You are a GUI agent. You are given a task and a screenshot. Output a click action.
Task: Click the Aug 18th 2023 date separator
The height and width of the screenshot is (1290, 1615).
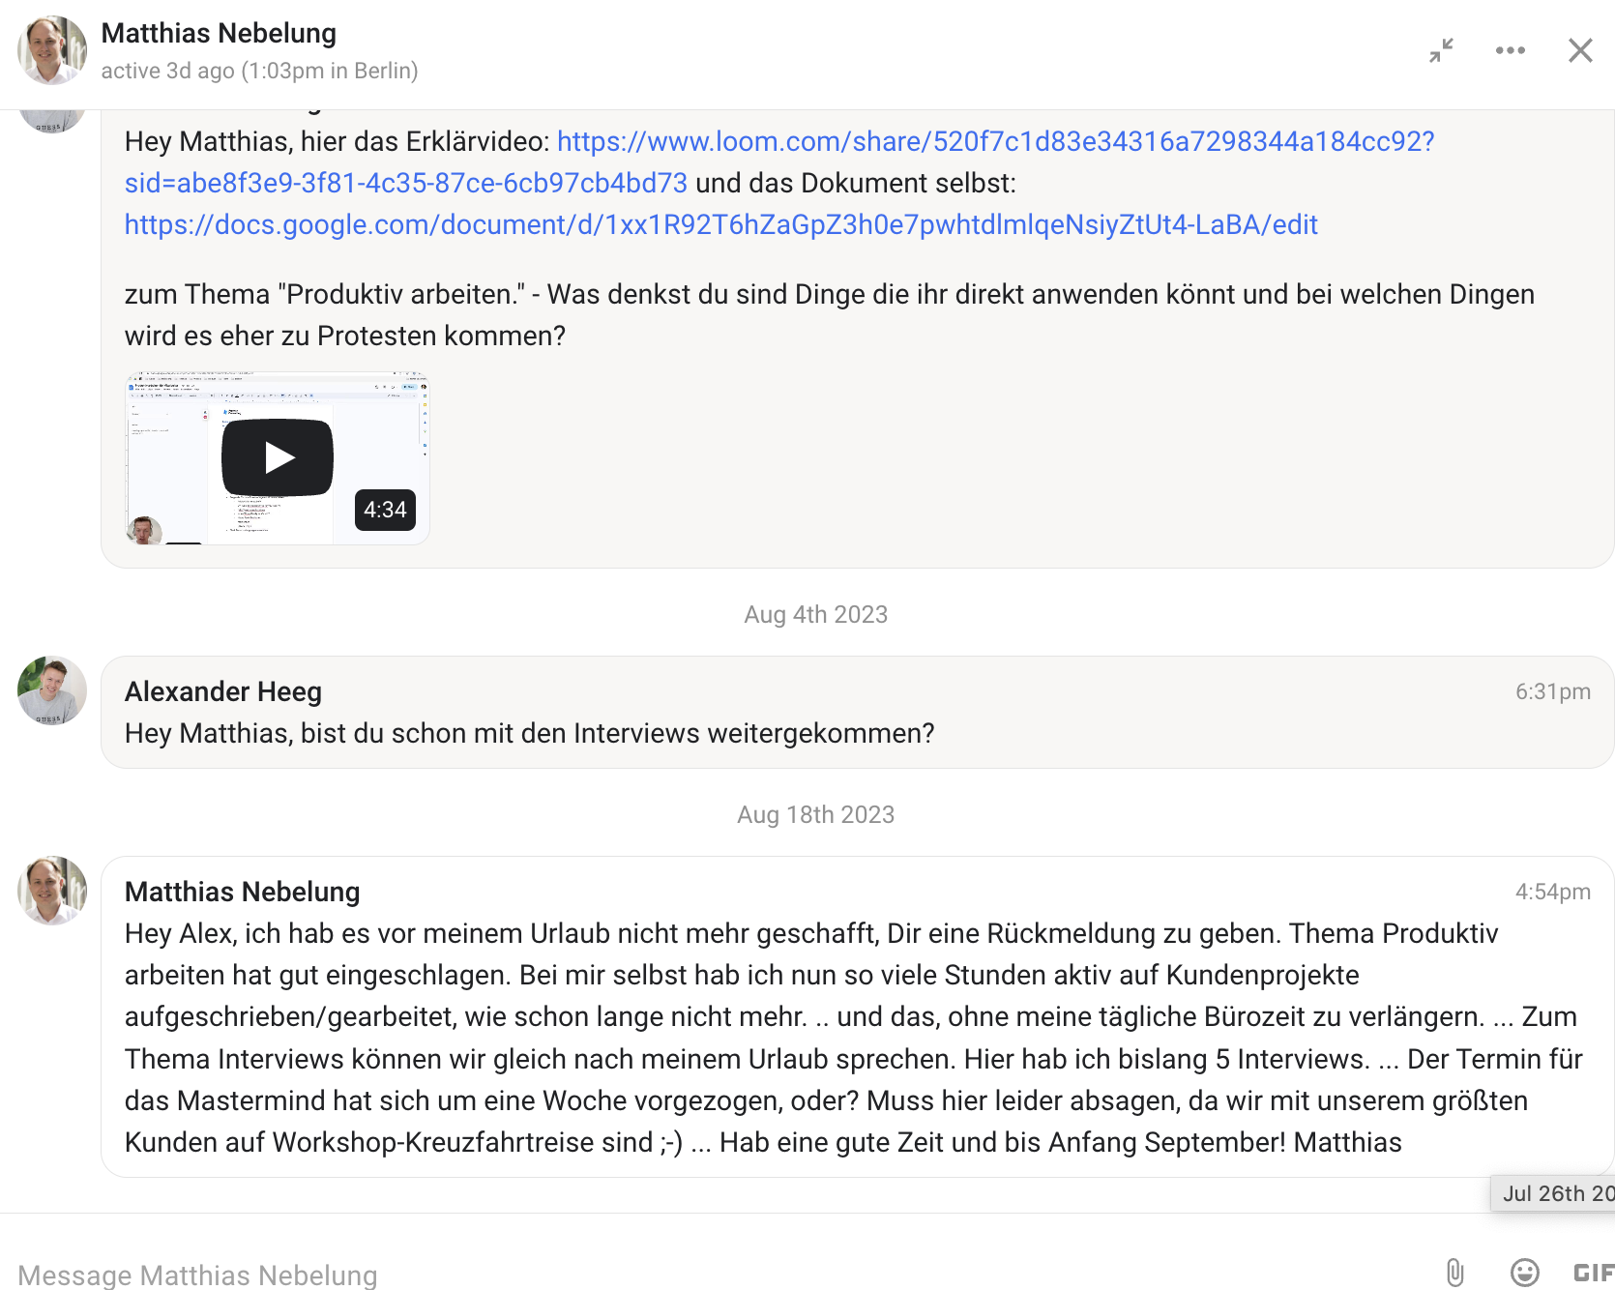[815, 814]
